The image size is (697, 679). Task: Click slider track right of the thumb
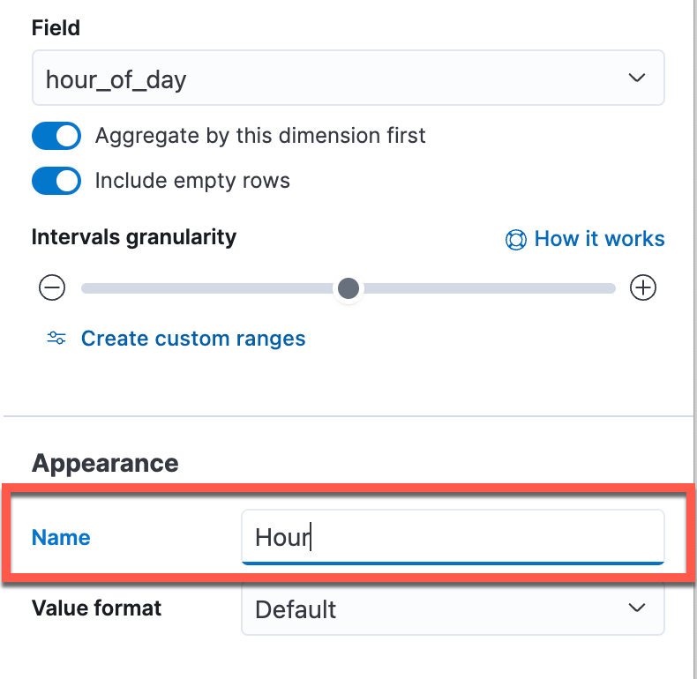489,288
